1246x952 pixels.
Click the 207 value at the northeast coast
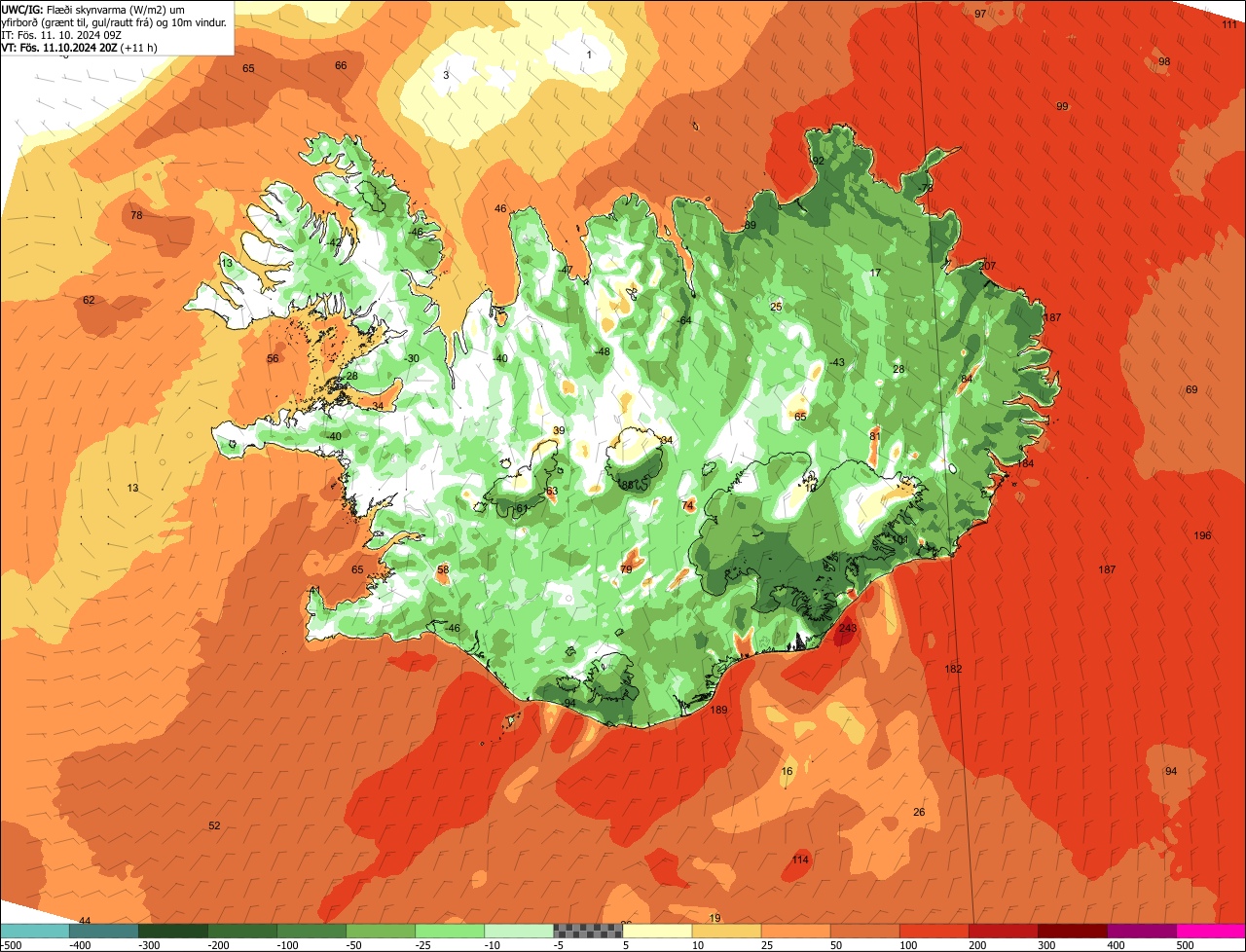pyautogui.click(x=987, y=266)
